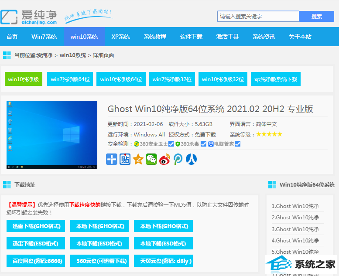Click 迅雷下载(GHO格式) download button
The image size is (339, 276).
click(x=36, y=226)
